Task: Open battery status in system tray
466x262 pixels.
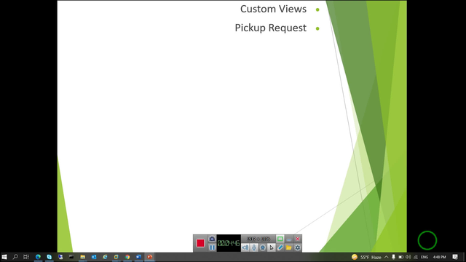Action: pyautogui.click(x=401, y=257)
